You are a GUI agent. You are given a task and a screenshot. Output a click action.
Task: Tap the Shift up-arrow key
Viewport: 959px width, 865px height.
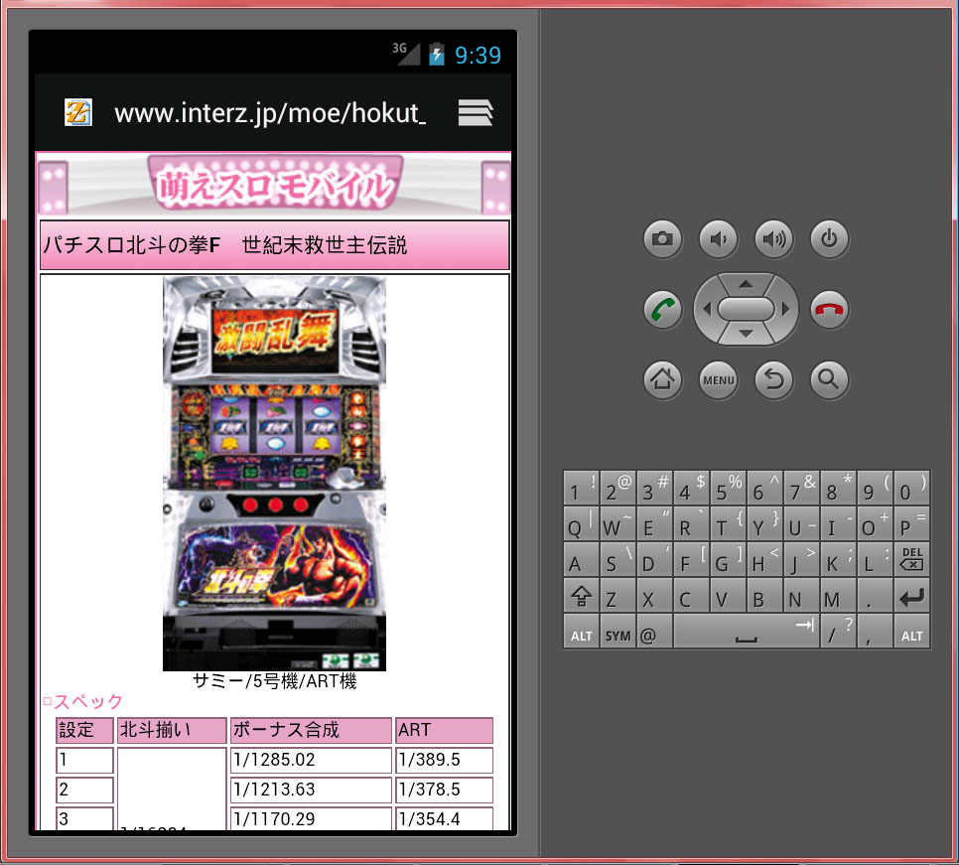tap(581, 596)
